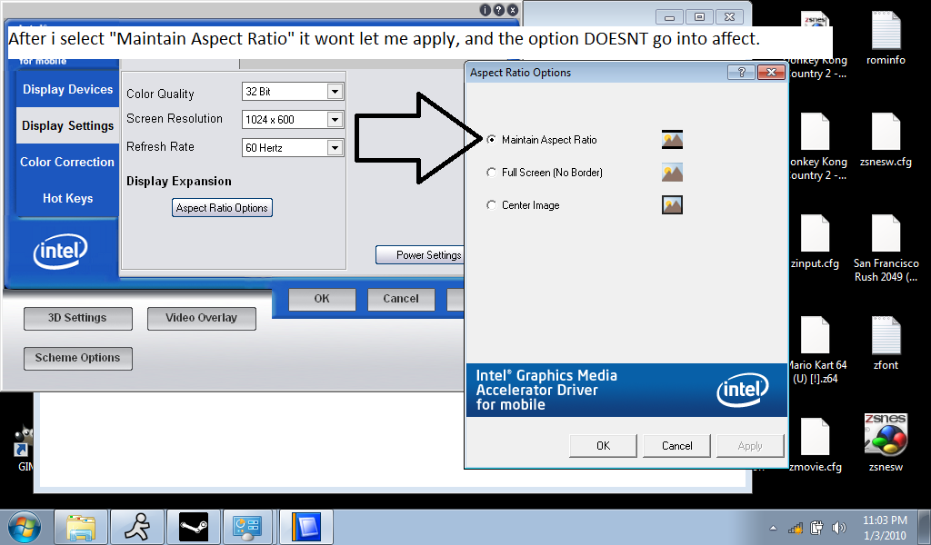Open Windows Explorer from the taskbar
931x545 pixels.
[x=81, y=527]
